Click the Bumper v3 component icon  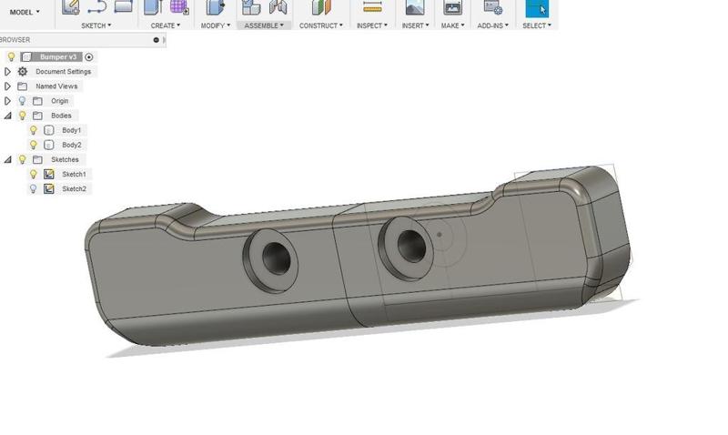pos(26,57)
